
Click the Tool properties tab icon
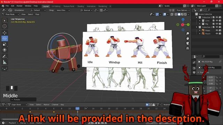coord(194,62)
